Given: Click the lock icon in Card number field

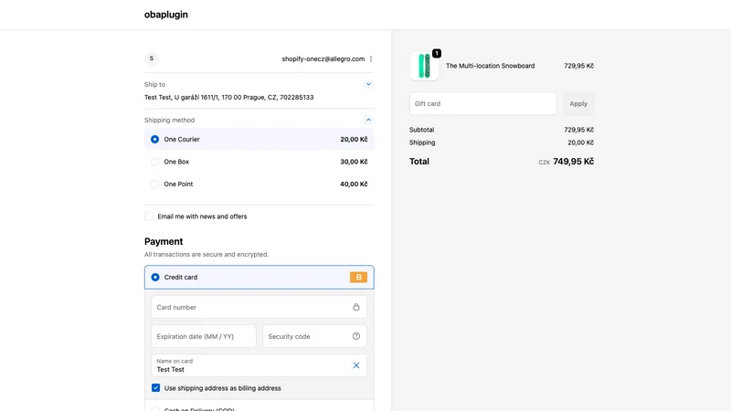Looking at the screenshot, I should [x=356, y=307].
